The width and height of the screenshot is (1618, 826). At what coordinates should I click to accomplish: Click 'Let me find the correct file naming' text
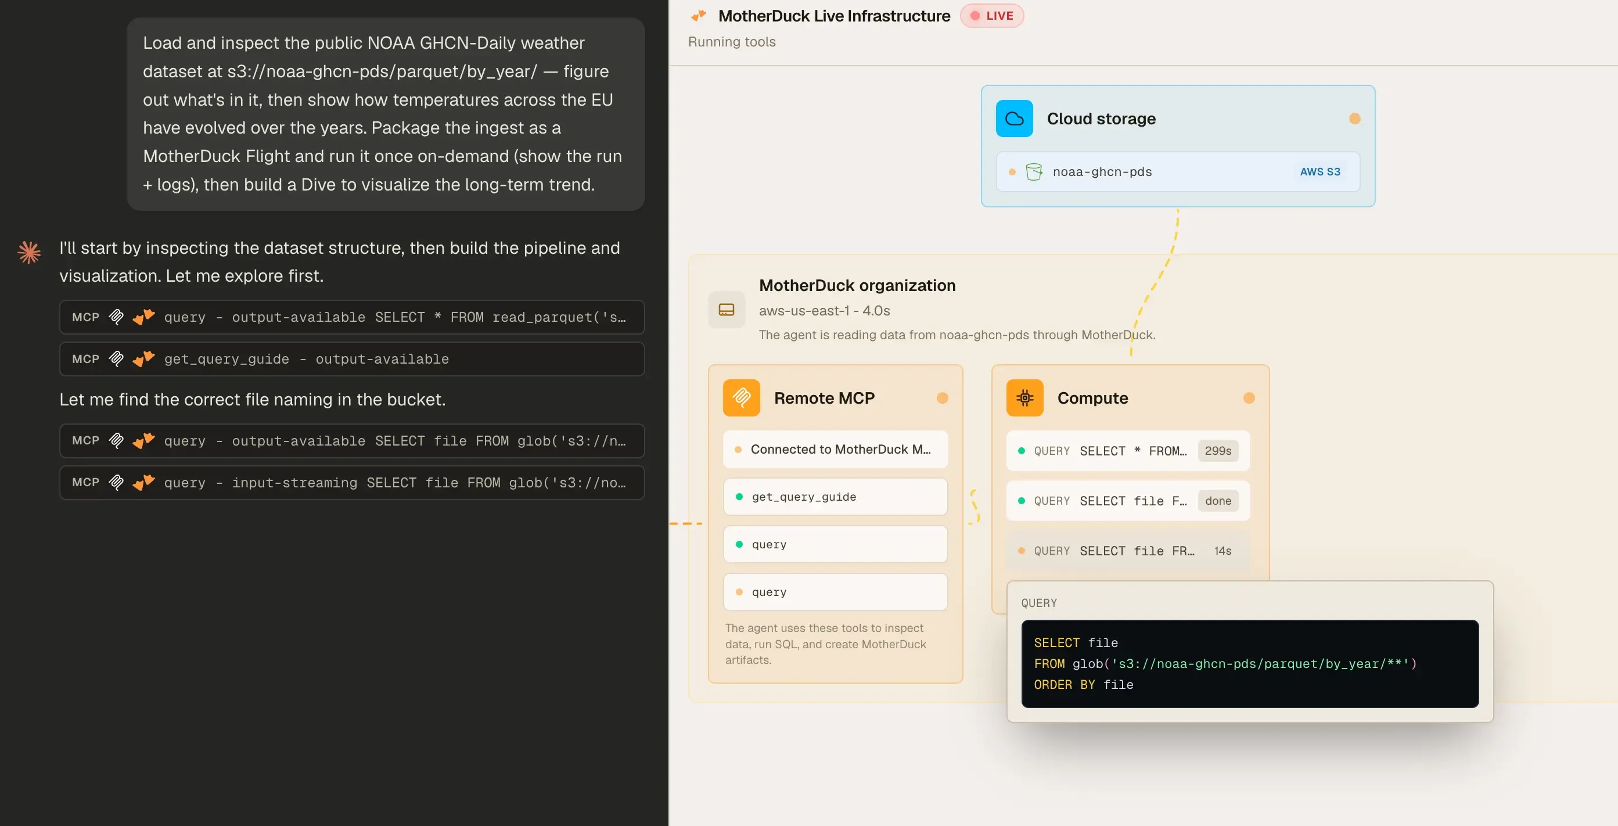click(253, 400)
